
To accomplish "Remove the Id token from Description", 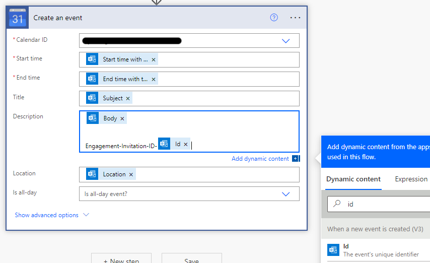I will (x=186, y=145).
